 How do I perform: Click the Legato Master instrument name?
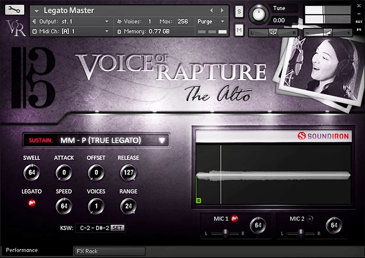[x=69, y=11]
